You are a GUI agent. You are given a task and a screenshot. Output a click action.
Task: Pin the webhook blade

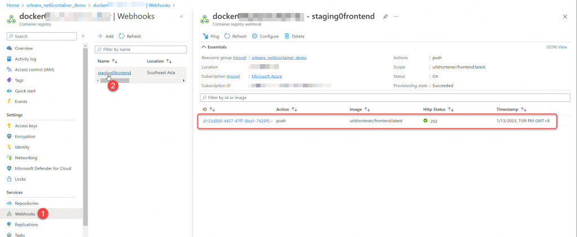coord(385,16)
